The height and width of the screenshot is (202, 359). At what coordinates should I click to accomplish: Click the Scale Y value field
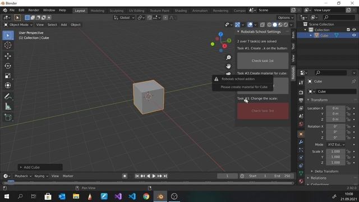pos(335,157)
